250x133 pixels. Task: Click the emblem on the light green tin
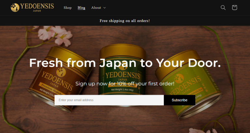click(179, 79)
